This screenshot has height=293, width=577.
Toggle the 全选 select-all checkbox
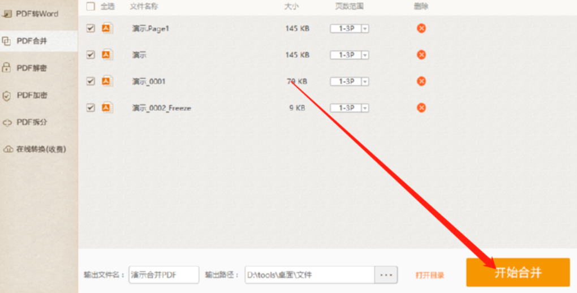tap(91, 6)
